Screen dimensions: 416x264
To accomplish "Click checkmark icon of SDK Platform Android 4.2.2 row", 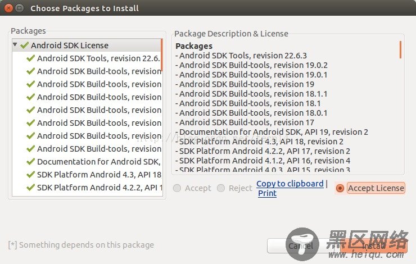I will click(30, 188).
